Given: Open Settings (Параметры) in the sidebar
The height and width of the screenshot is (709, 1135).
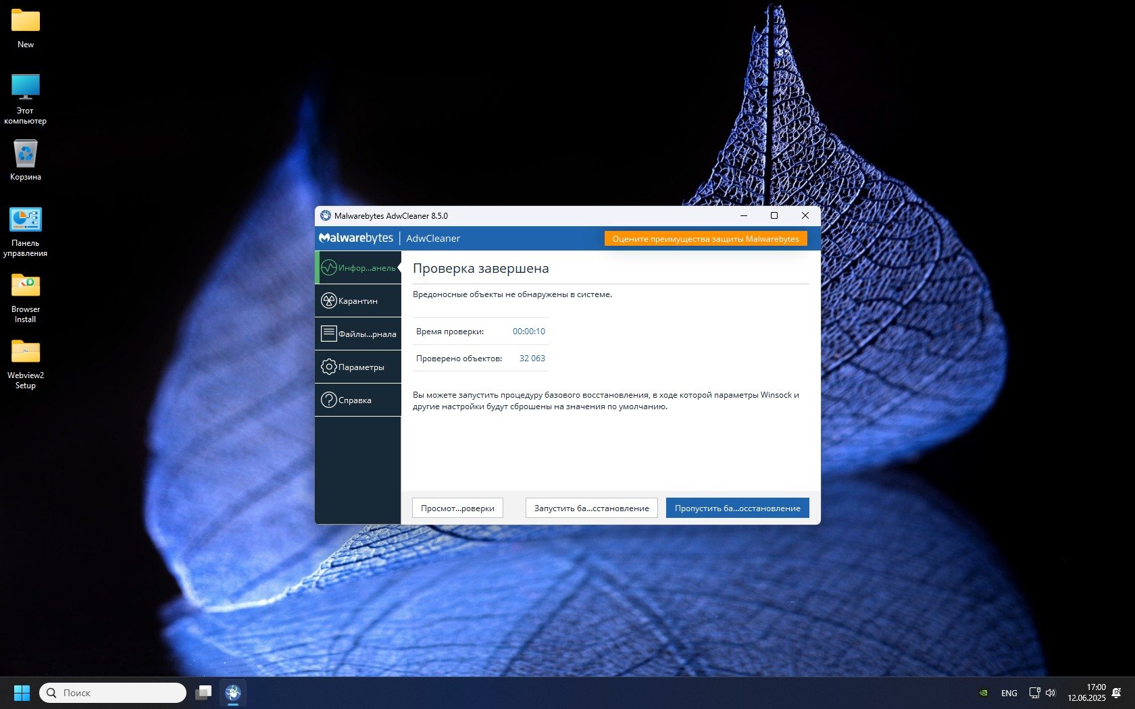Looking at the screenshot, I should pos(358,367).
